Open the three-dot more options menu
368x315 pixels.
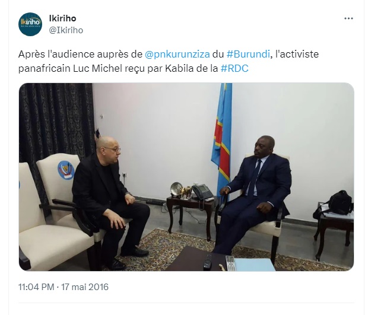pyautogui.click(x=348, y=18)
